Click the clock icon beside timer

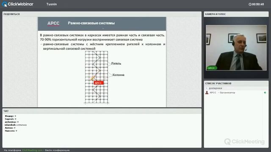(x=250, y=4)
